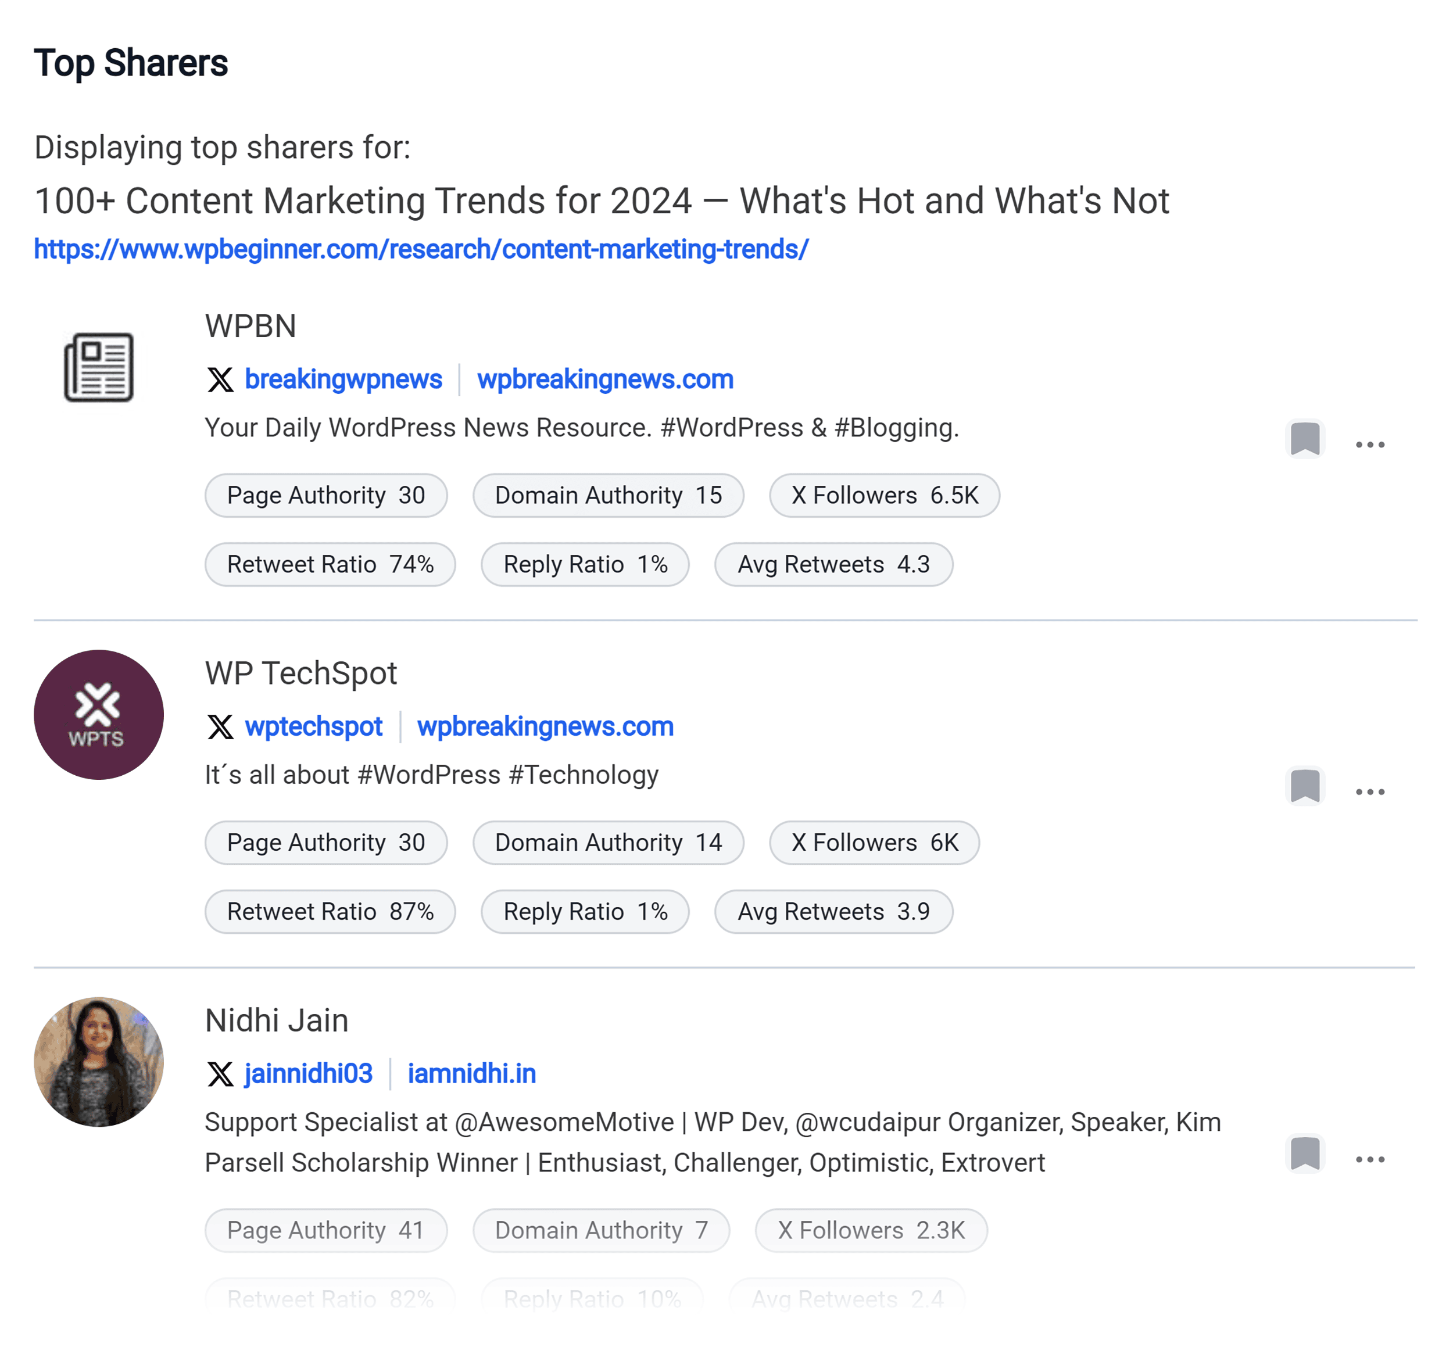
Task: Click the Retweet Ratio 87% pill
Action: 330,912
